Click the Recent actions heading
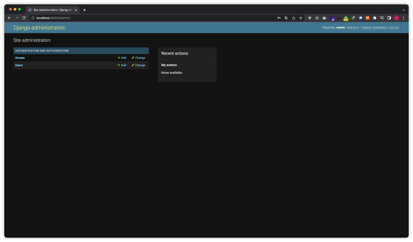413x242 pixels. [174, 54]
